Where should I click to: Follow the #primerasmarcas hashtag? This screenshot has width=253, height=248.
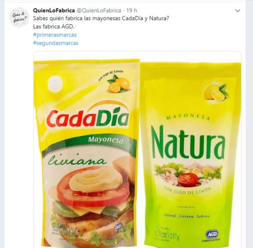tap(55, 35)
